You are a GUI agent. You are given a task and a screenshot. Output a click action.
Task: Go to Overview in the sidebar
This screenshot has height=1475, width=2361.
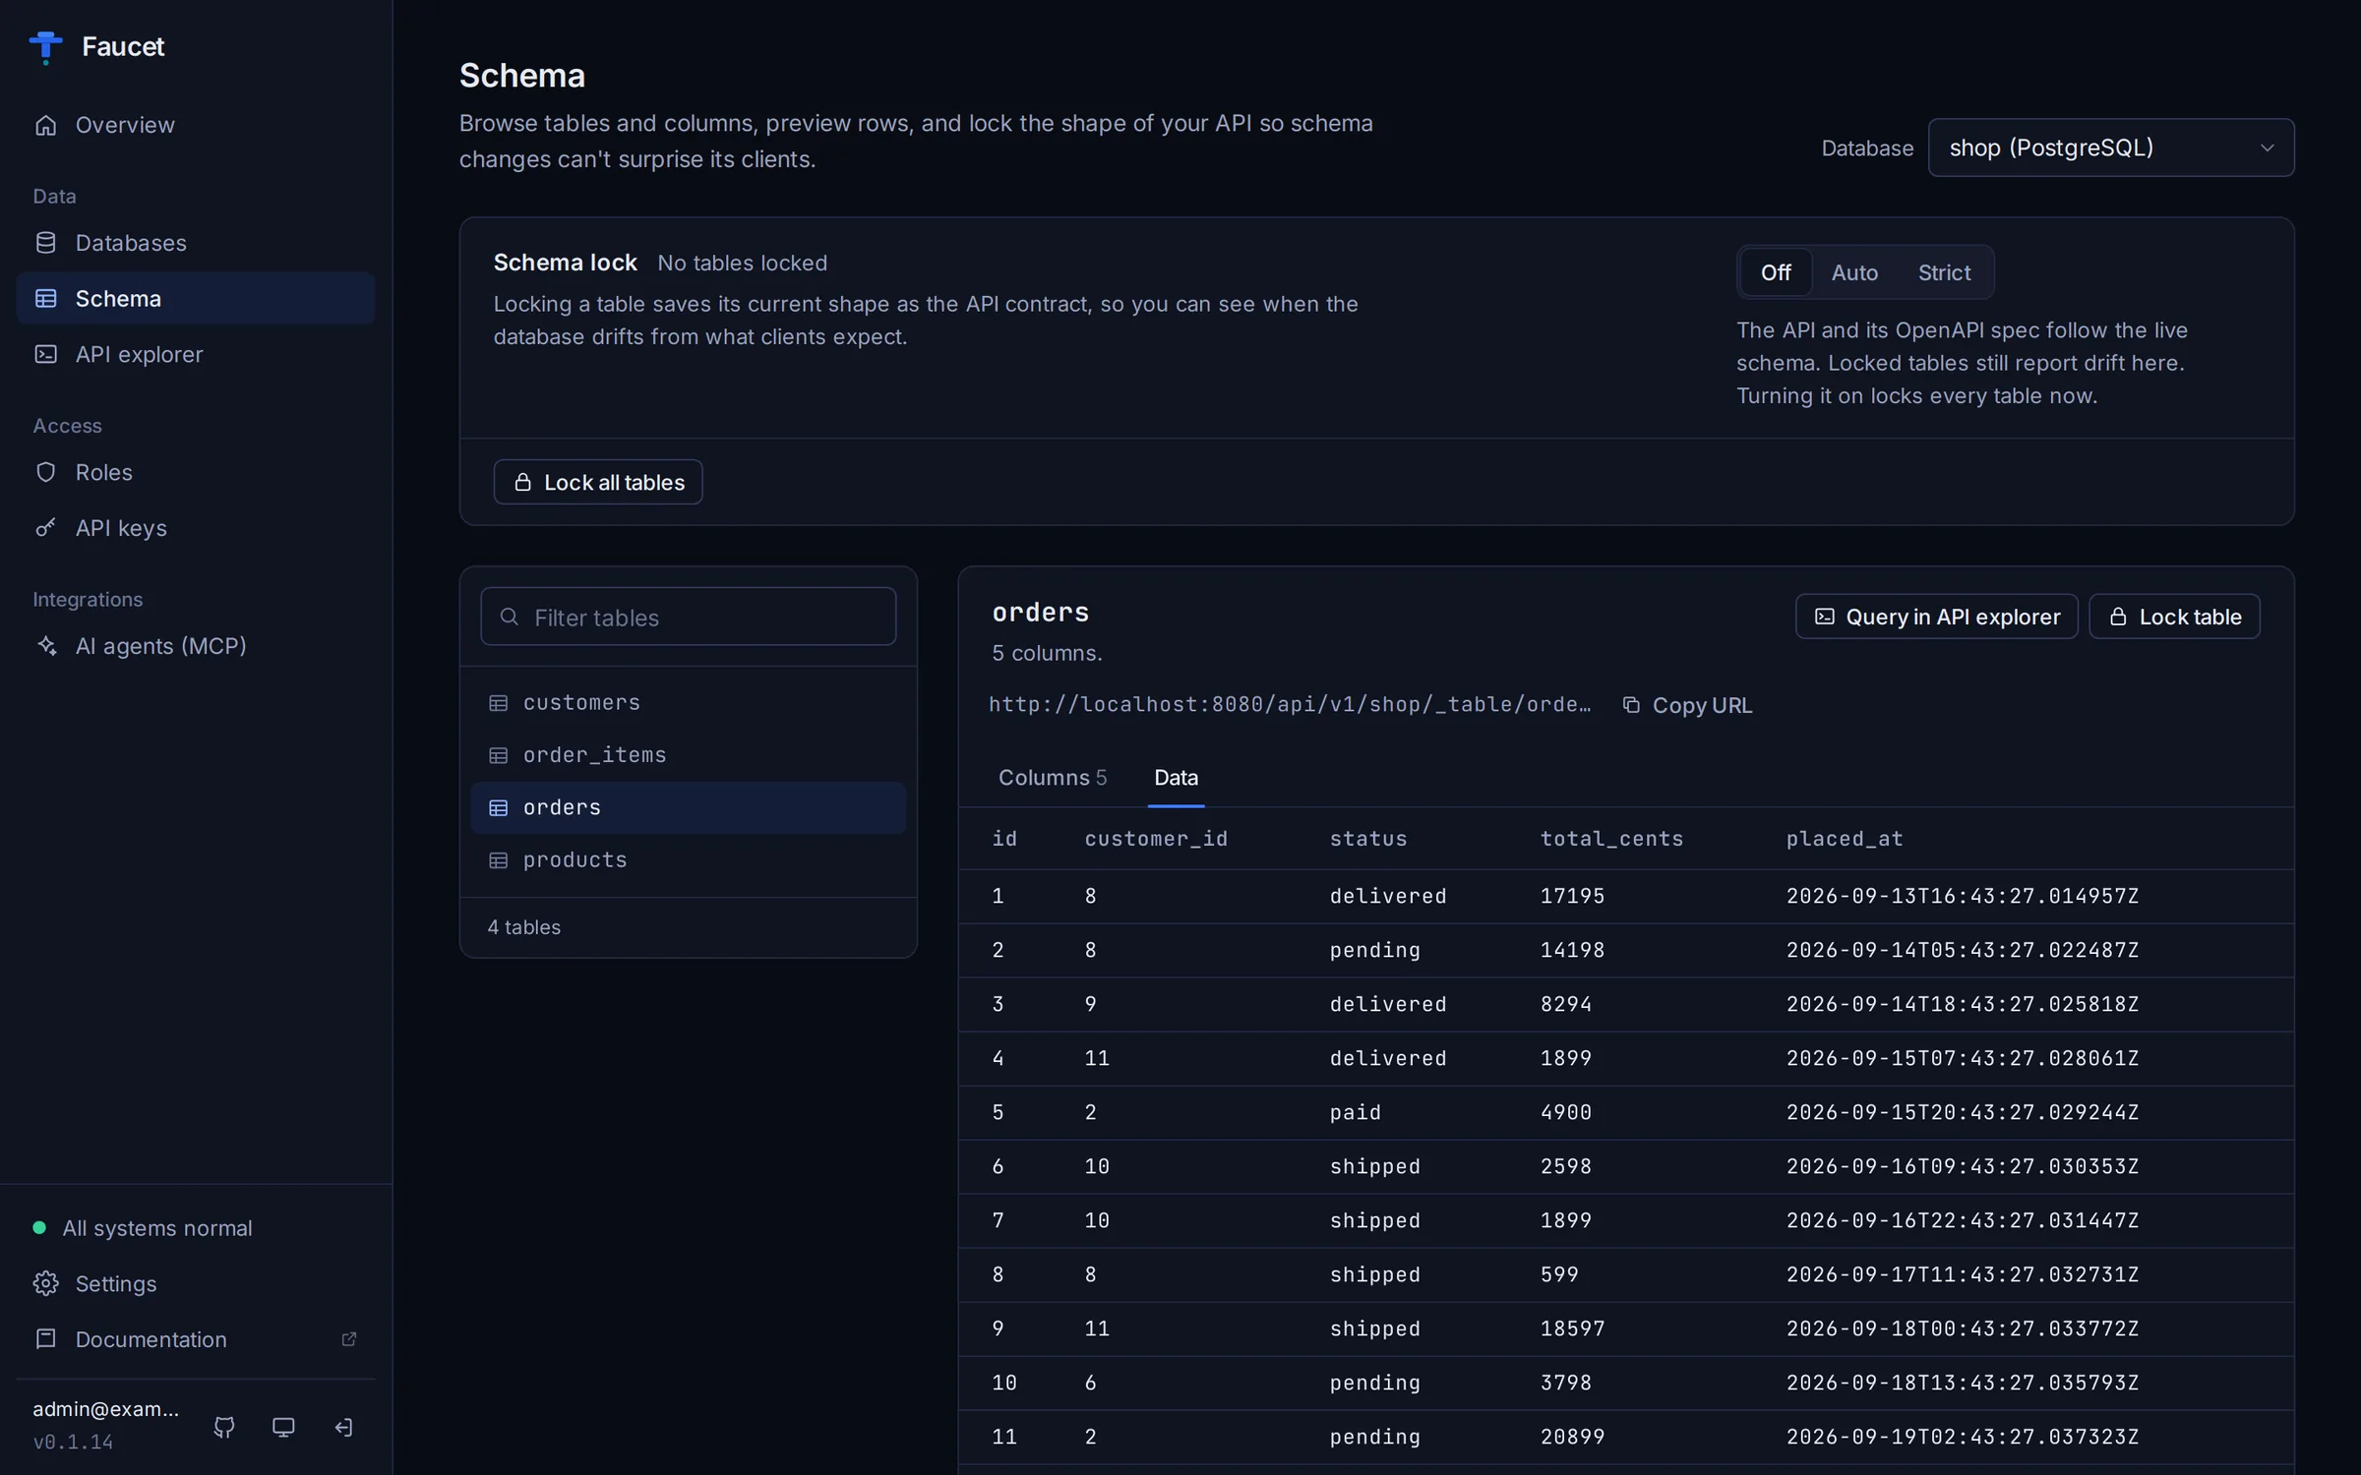[195, 125]
